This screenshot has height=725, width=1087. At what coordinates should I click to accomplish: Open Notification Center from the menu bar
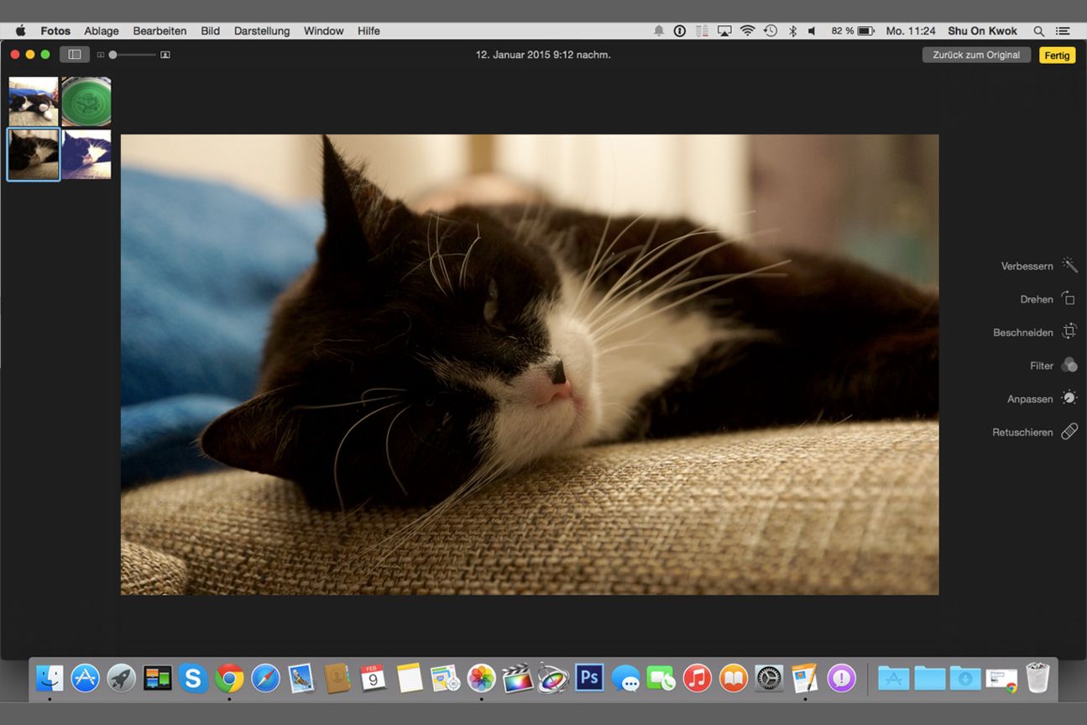pos(1063,31)
